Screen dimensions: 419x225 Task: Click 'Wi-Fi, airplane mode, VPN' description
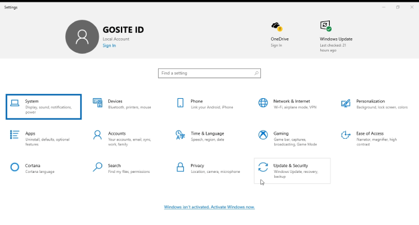tap(295, 108)
